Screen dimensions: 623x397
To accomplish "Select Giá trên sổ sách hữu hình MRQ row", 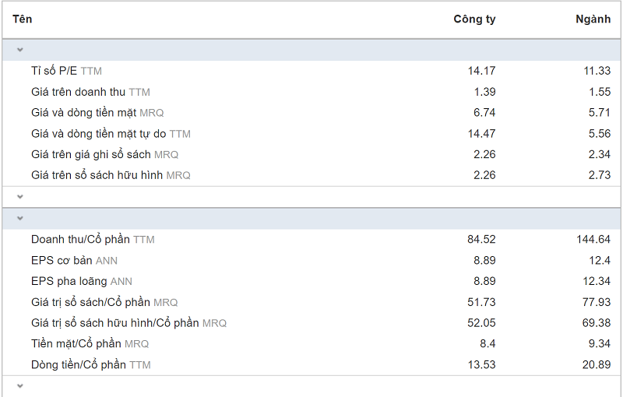I will (x=111, y=175).
